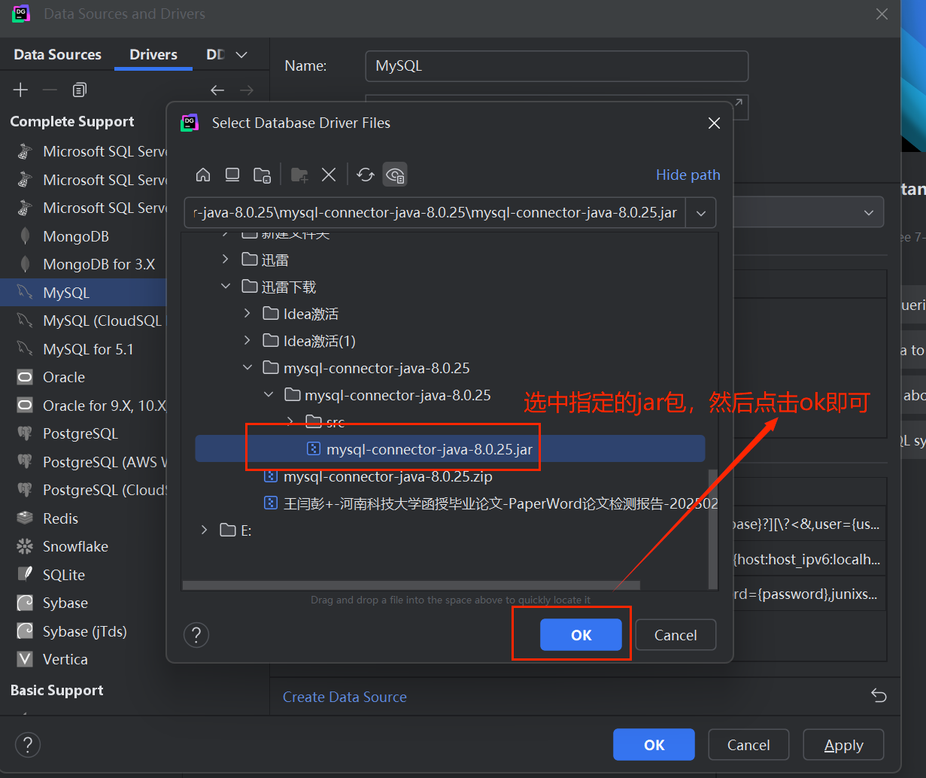The height and width of the screenshot is (778, 926).
Task: Add a new driver with plus icon
Action: (x=20, y=90)
